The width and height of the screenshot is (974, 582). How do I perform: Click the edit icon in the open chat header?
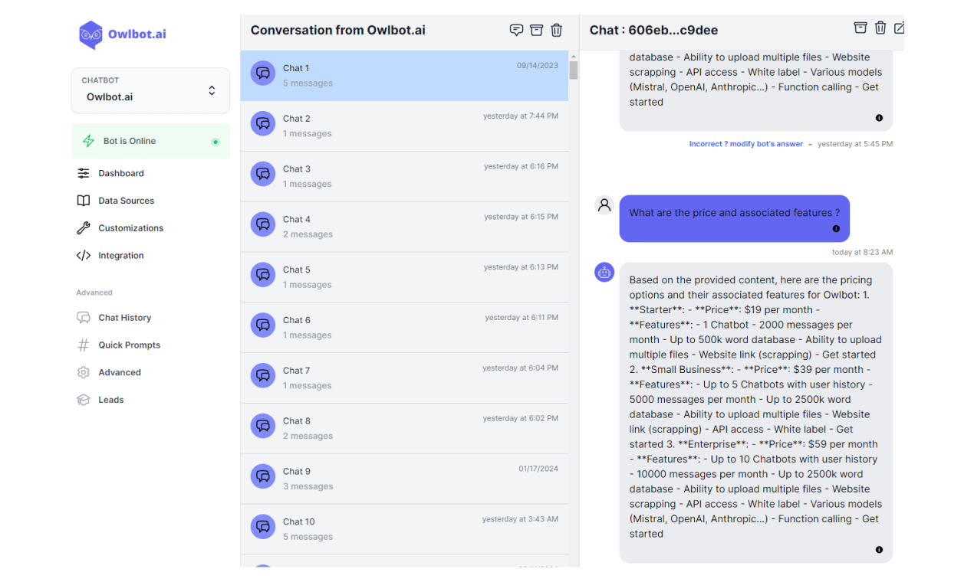pos(899,28)
